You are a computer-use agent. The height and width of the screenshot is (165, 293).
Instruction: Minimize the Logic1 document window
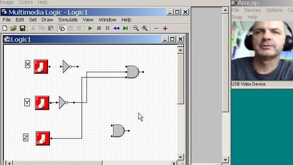[165, 39]
